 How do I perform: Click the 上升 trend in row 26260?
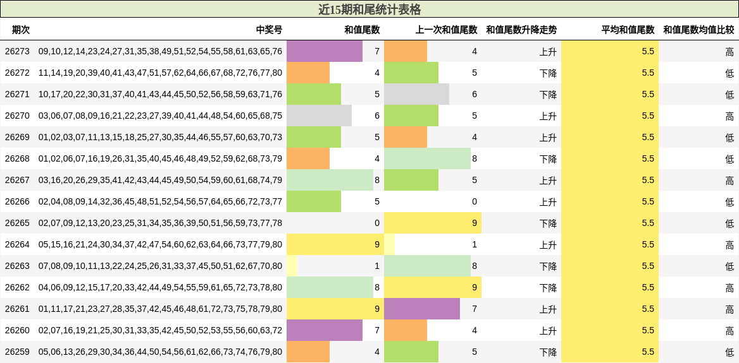pos(548,331)
